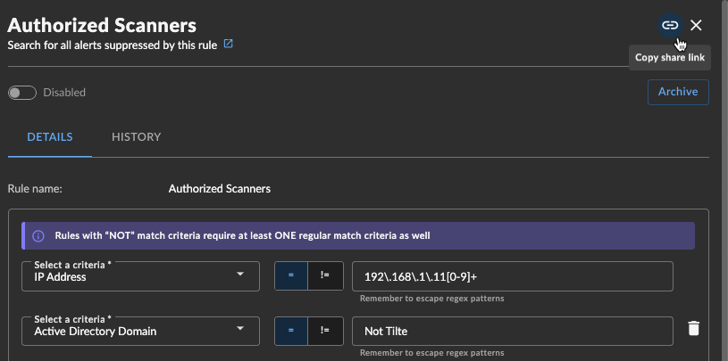Click the Rule name value 'Authorized Scanners'

tap(220, 189)
